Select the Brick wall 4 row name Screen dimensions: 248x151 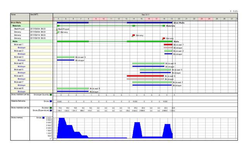pos(19,63)
